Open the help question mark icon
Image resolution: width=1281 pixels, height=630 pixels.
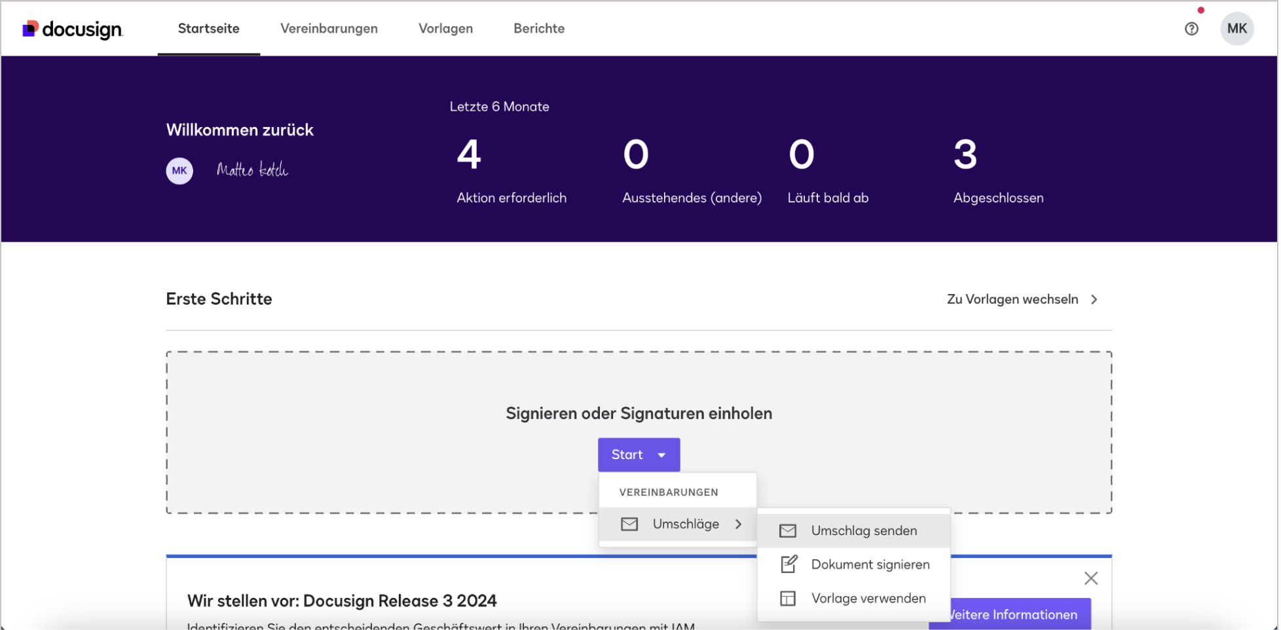coord(1191,29)
